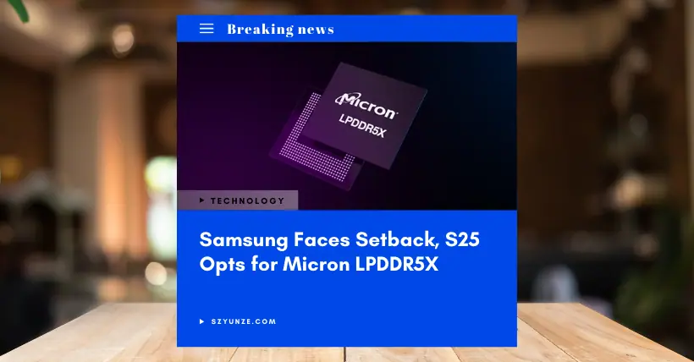Open the Breaking news header title
694x362 pixels.
[281, 30]
